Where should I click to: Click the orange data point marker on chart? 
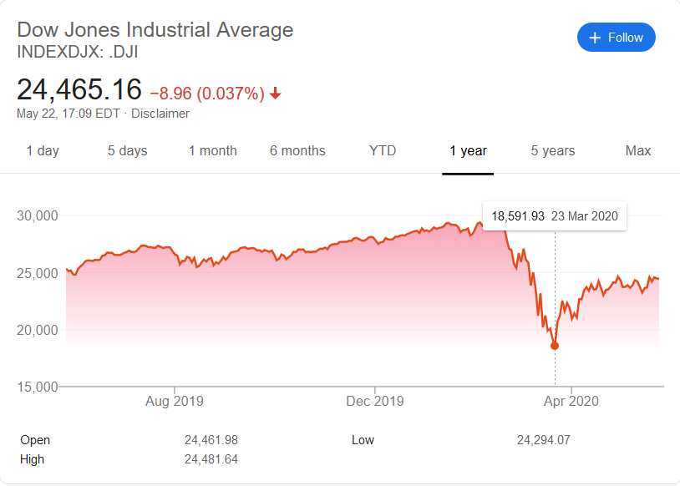(554, 346)
